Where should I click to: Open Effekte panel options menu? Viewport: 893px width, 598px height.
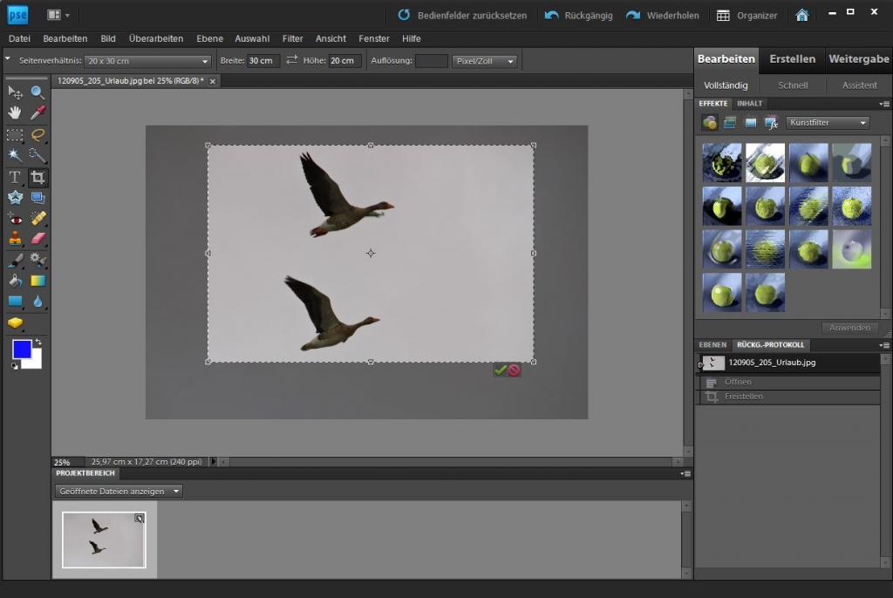(x=884, y=104)
